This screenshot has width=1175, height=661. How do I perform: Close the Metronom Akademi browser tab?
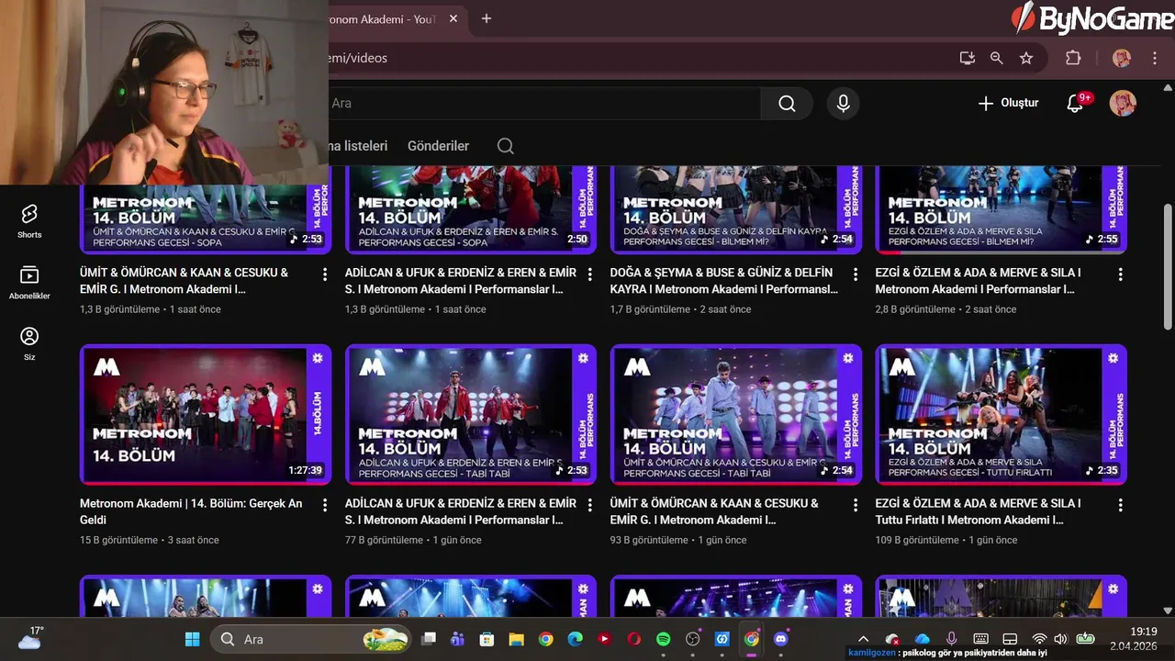tap(453, 19)
